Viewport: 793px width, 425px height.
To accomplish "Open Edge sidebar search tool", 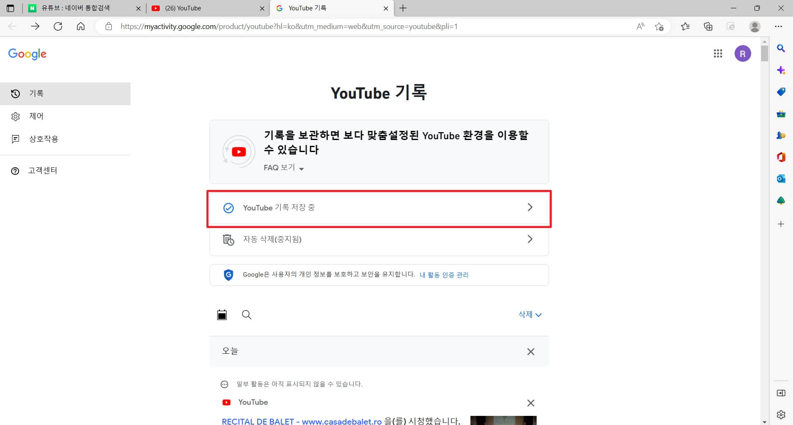I will (x=781, y=48).
